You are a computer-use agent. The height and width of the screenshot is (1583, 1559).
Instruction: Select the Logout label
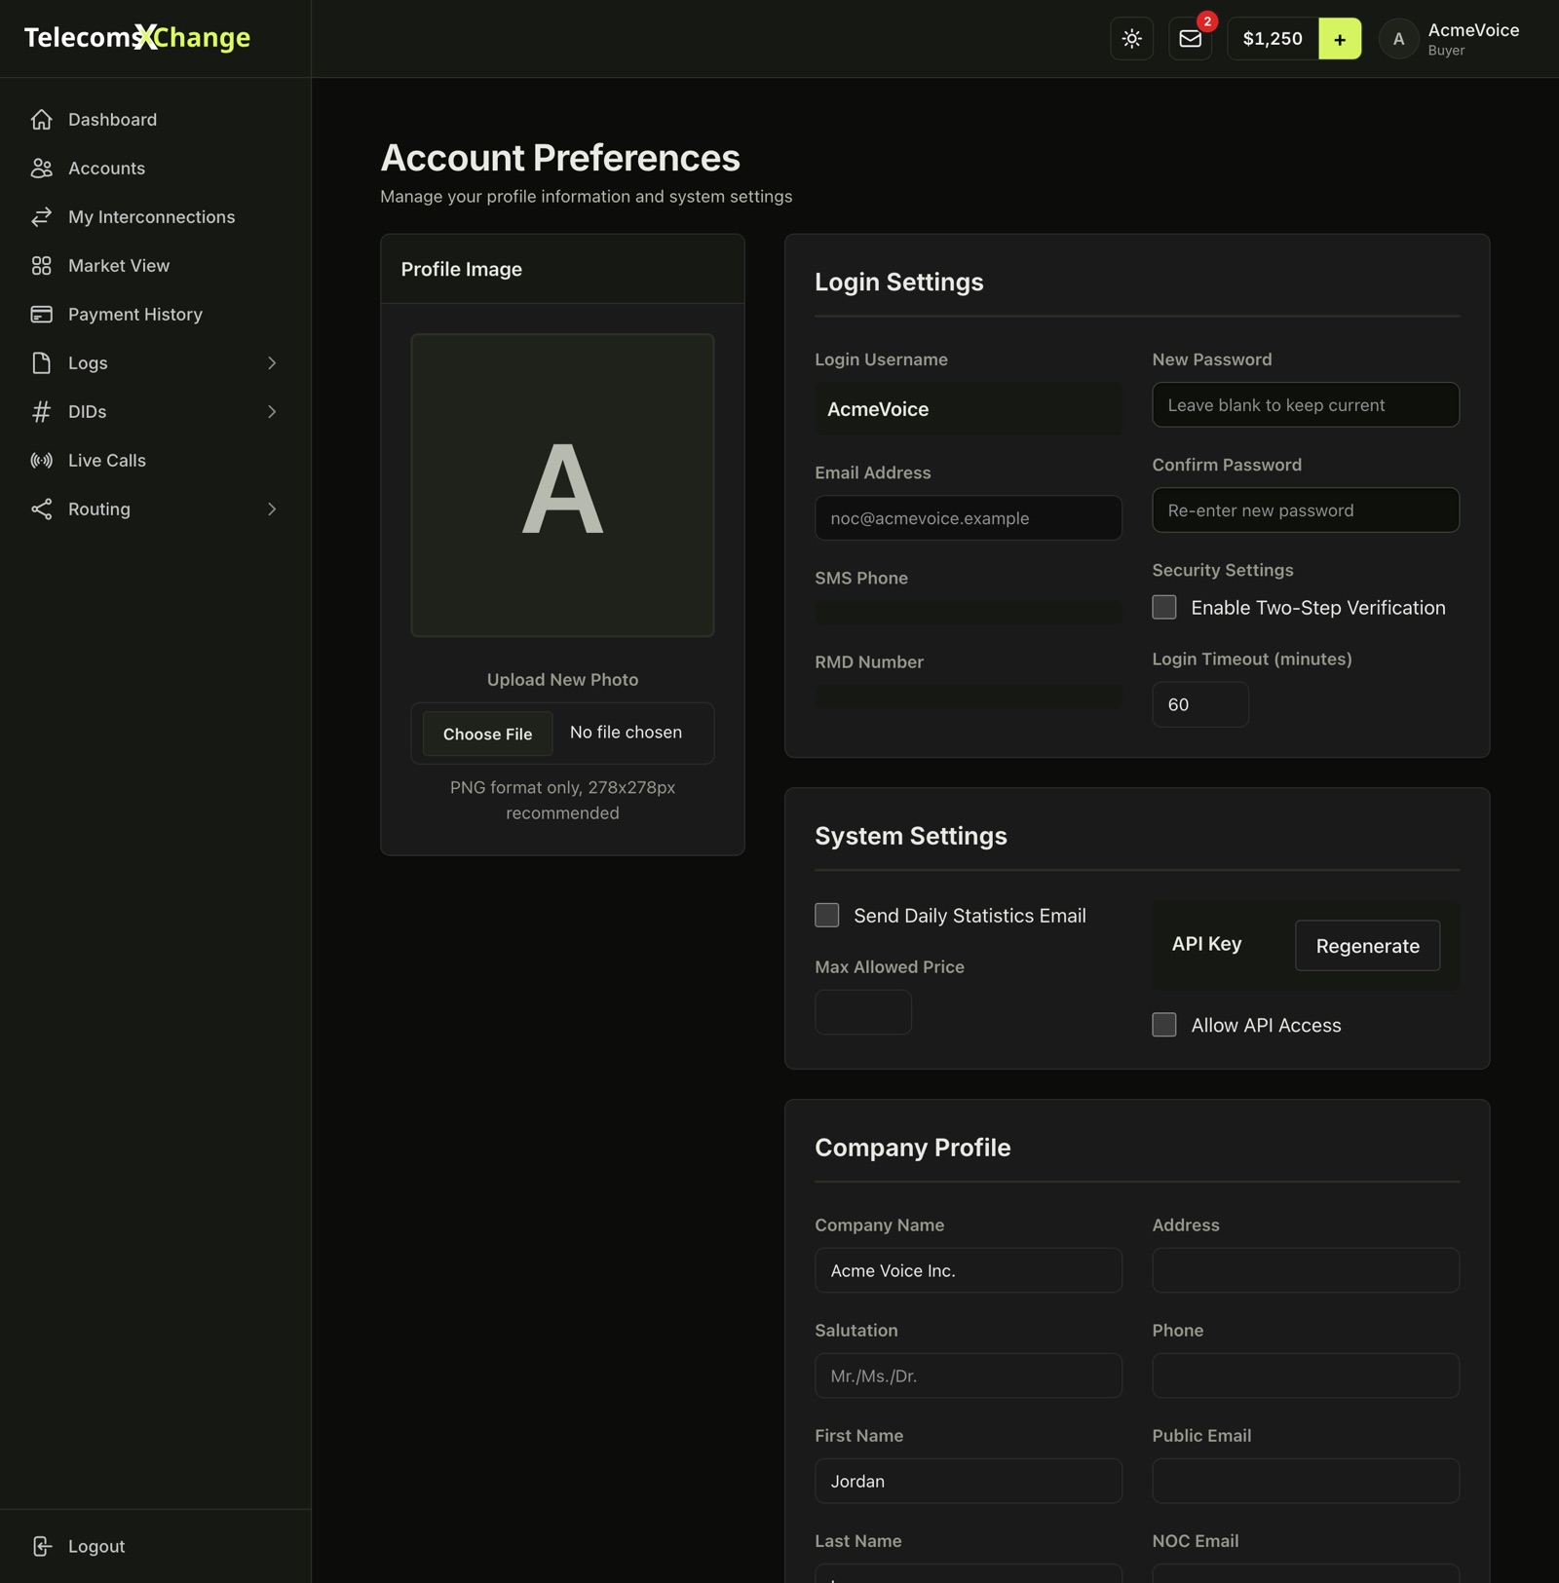click(96, 1546)
